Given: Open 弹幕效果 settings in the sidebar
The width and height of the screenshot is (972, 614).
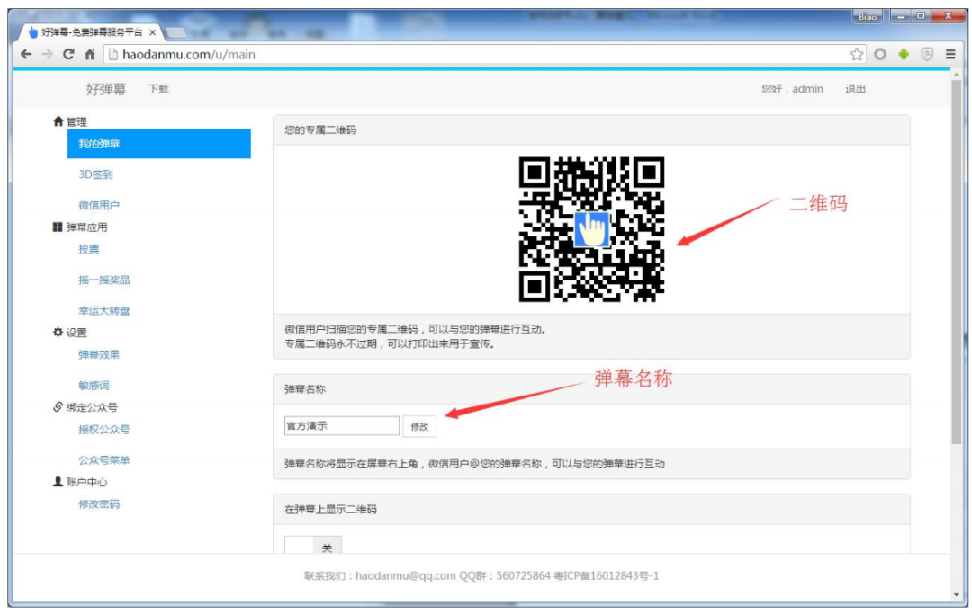Looking at the screenshot, I should 99,355.
